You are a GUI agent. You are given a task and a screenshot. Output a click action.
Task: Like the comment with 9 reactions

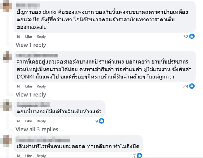coord(28,121)
